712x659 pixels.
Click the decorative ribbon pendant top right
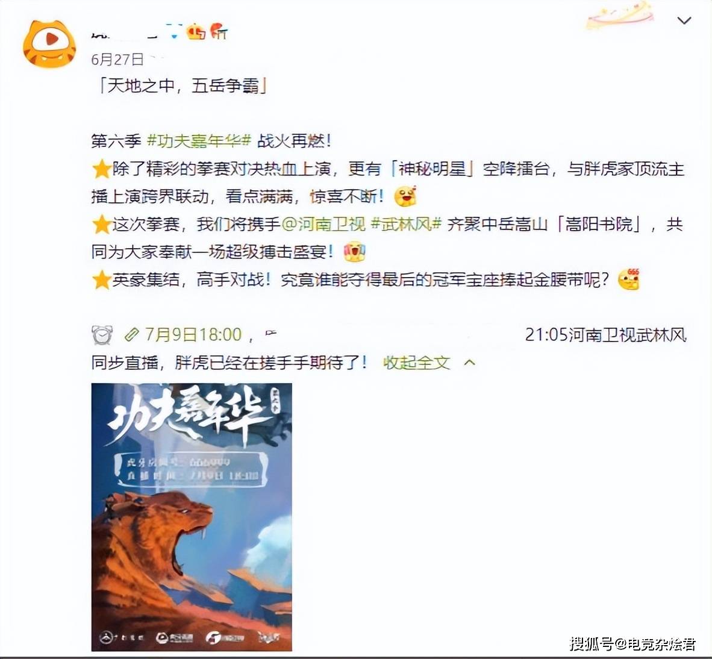point(620,16)
